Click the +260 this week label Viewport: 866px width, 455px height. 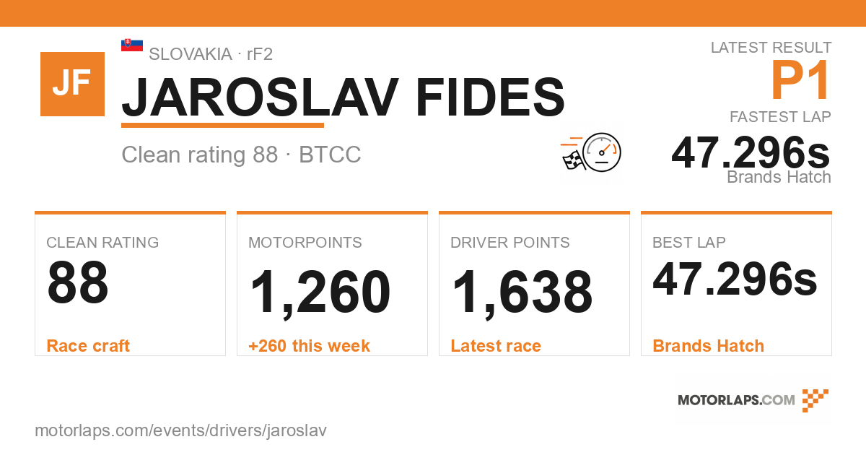309,346
